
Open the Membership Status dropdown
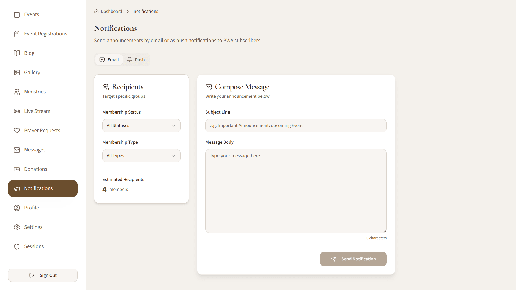point(141,126)
